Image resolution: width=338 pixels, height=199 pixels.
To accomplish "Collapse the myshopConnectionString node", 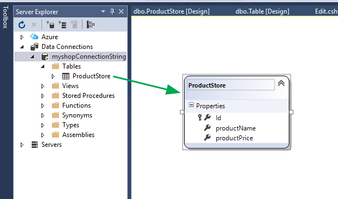I will point(32,57).
